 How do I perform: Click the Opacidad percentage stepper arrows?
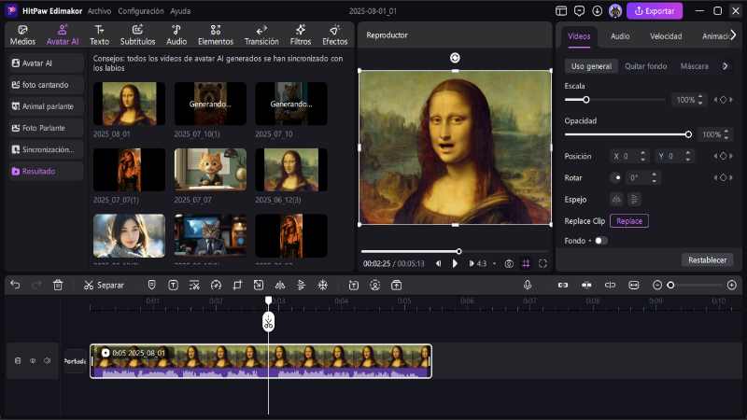[726, 134]
